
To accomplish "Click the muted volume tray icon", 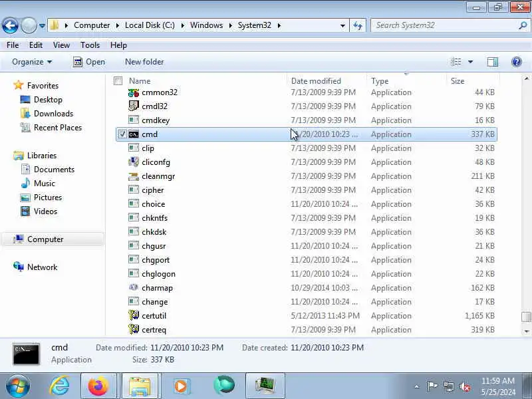I will 465,386.
